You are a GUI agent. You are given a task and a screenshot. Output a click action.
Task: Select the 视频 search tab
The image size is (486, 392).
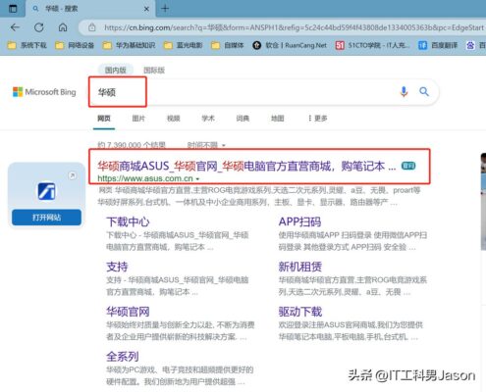click(174, 119)
